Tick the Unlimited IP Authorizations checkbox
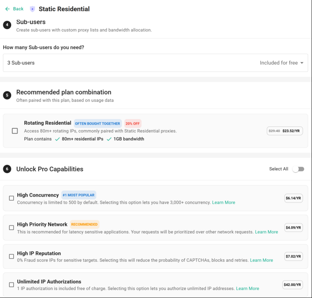The image size is (312, 298). (12, 284)
